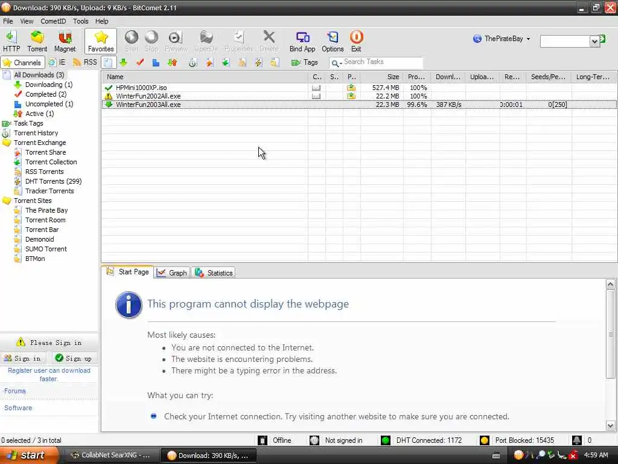The image size is (618, 464).
Task: Click the start page scrollbar down arrow
Action: [x=611, y=426]
